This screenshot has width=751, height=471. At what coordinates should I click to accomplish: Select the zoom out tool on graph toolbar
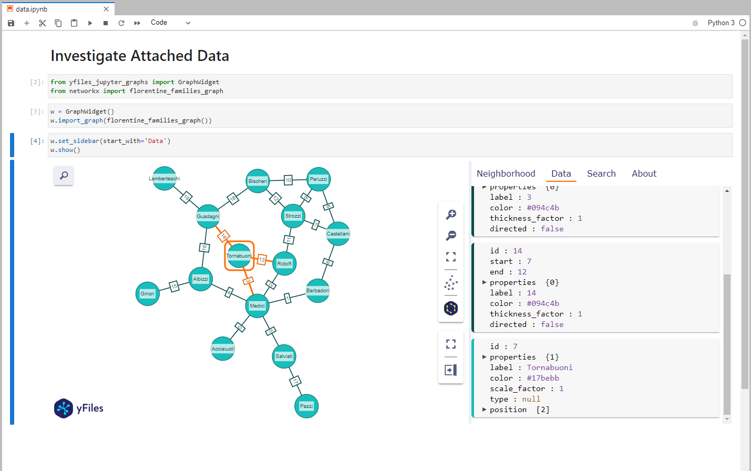click(450, 236)
